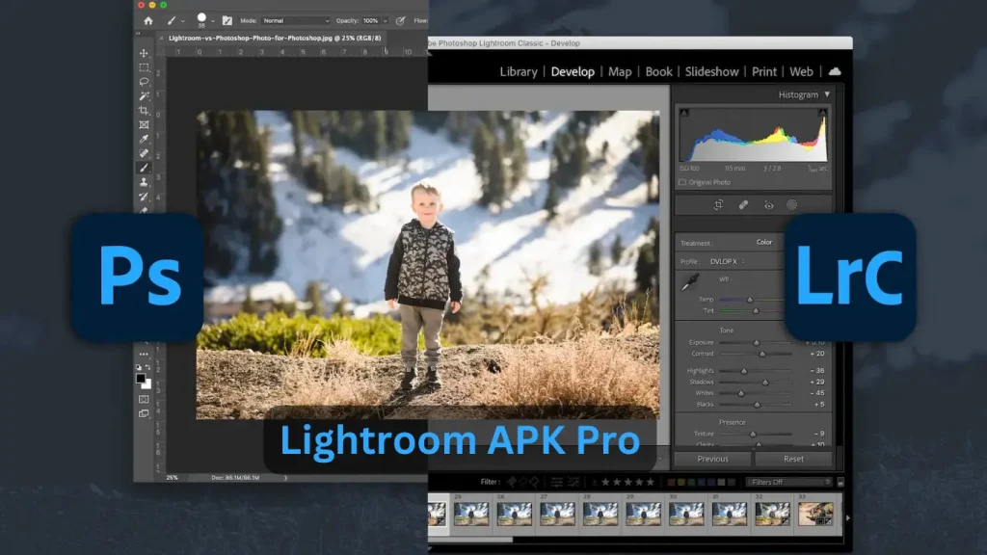The height and width of the screenshot is (555, 987).
Task: Open the tool preset picker arrow beside the brush icon
Action: click(x=182, y=21)
